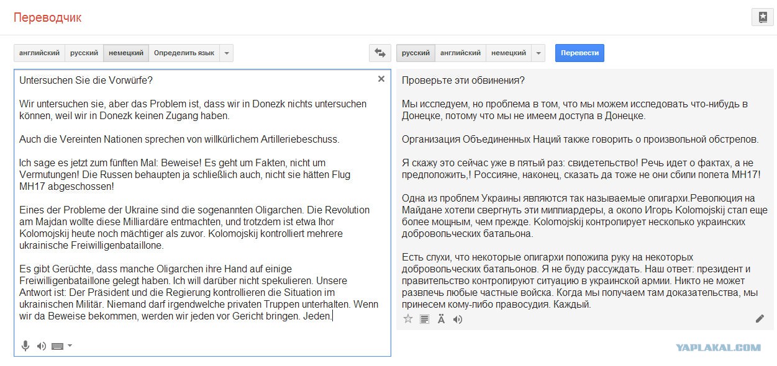Click the translated line 'Проверьте эти обвинения?'
The width and height of the screenshot is (777, 366).
pos(463,80)
